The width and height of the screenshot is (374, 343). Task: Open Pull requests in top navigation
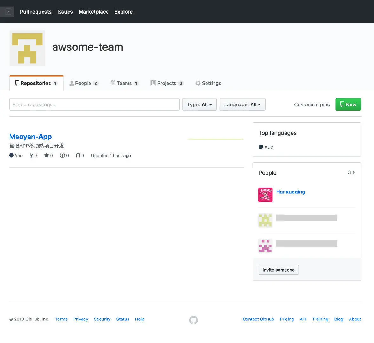click(36, 12)
